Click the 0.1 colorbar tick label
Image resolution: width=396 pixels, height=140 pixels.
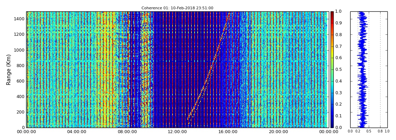click(x=338, y=116)
